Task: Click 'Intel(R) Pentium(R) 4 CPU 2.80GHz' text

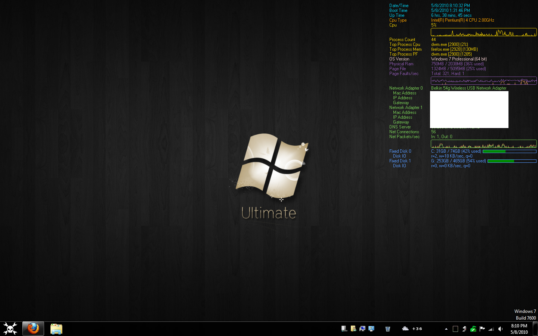Action: (463, 20)
